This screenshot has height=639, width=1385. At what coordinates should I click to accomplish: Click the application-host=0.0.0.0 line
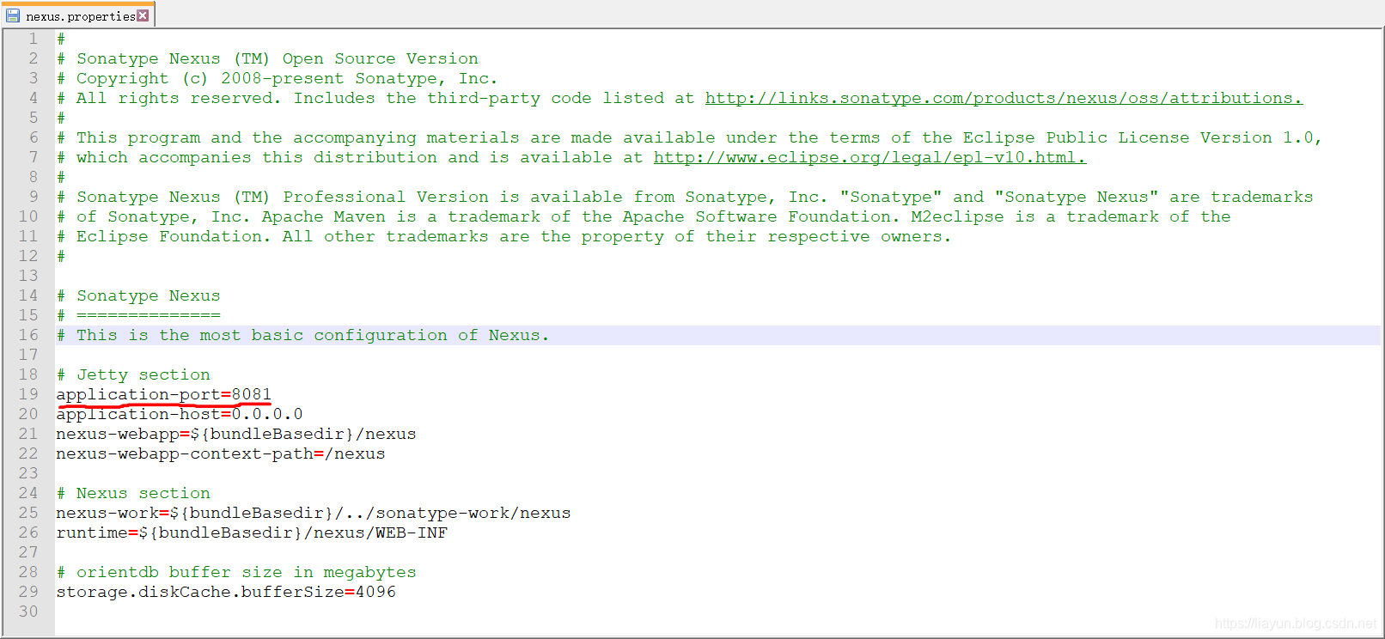point(180,414)
